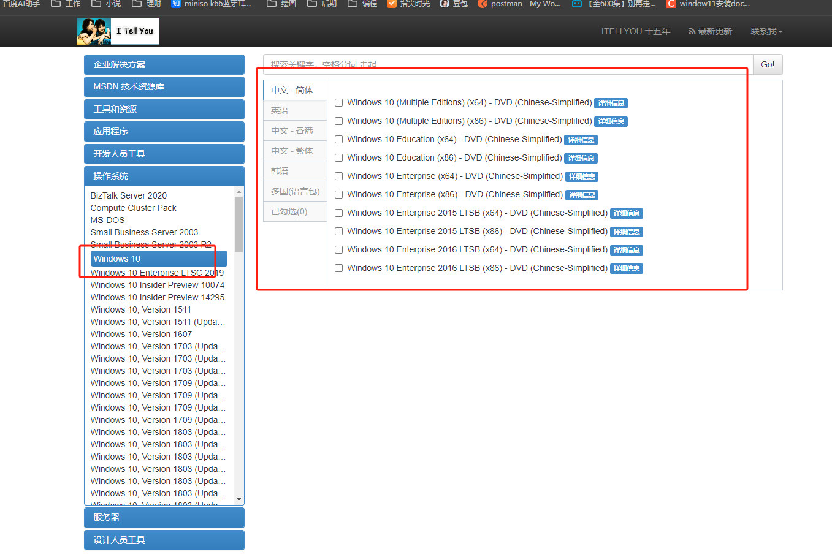Select Windows 10 in the OS list
The width and height of the screenshot is (832, 557).
click(x=159, y=259)
